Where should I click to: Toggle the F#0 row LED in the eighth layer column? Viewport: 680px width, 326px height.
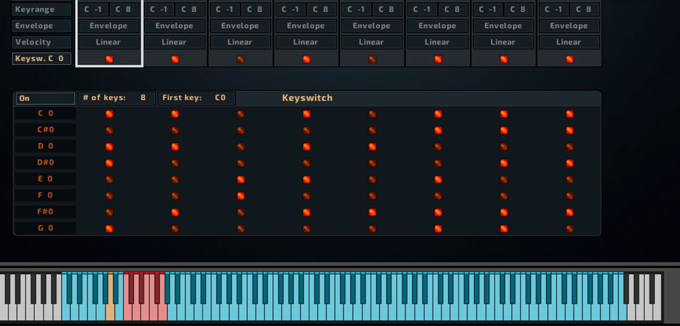[x=570, y=212]
